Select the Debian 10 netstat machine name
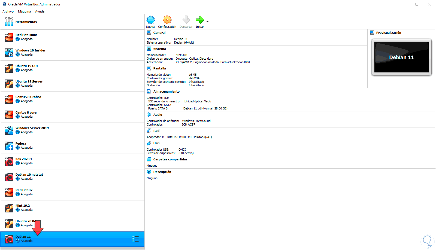 [x=29, y=175]
